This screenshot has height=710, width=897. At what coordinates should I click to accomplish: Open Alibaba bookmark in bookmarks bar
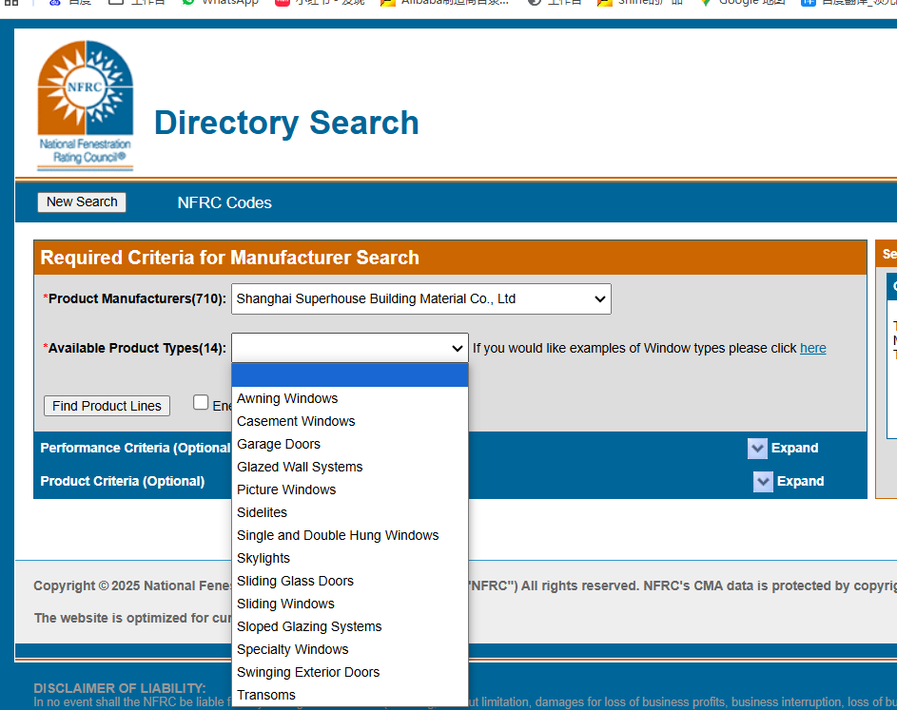[x=444, y=2]
